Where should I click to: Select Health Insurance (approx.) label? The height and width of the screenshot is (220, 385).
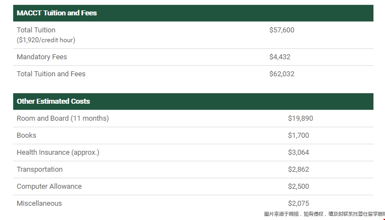click(x=58, y=153)
